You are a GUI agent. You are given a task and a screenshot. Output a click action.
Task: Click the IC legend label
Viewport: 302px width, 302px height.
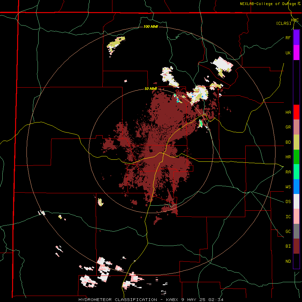click(288, 217)
